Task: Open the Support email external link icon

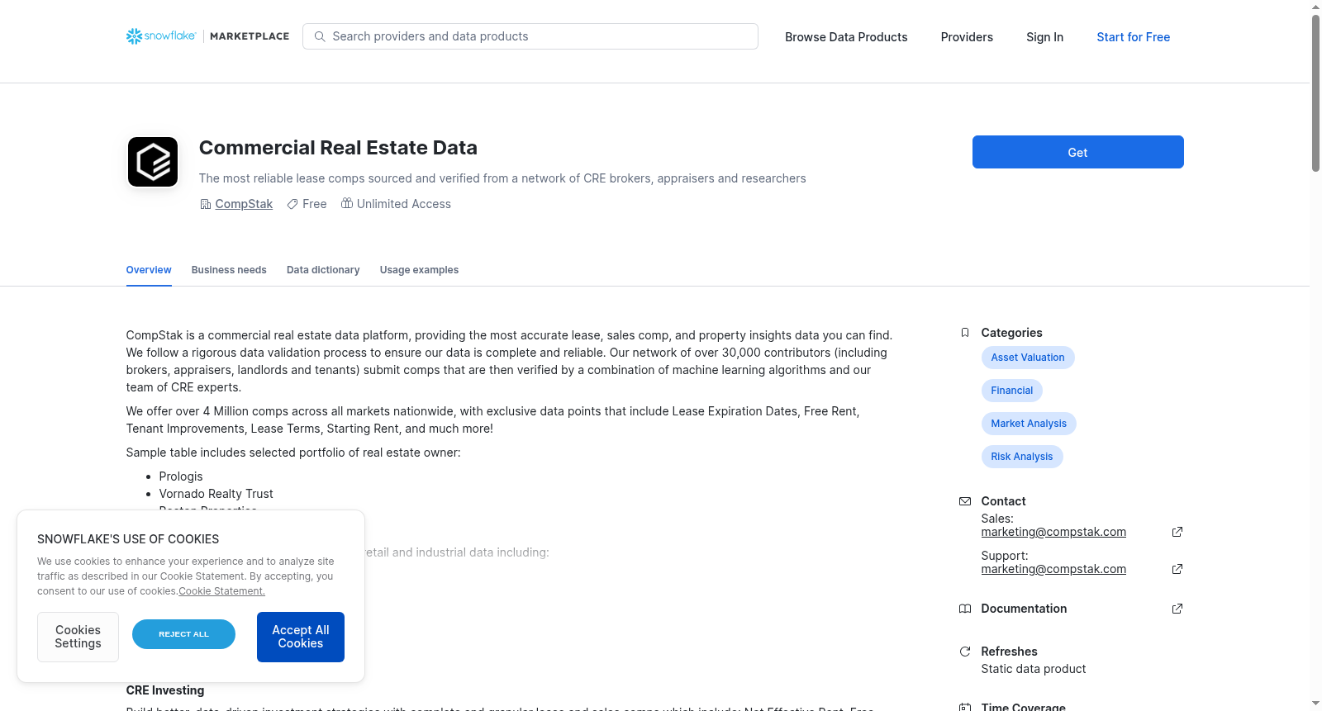Action: pyautogui.click(x=1177, y=569)
